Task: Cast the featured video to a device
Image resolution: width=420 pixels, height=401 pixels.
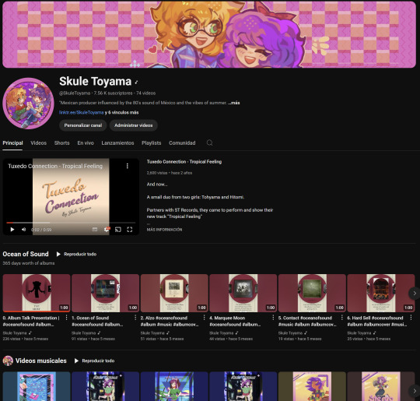Action: tap(118, 230)
